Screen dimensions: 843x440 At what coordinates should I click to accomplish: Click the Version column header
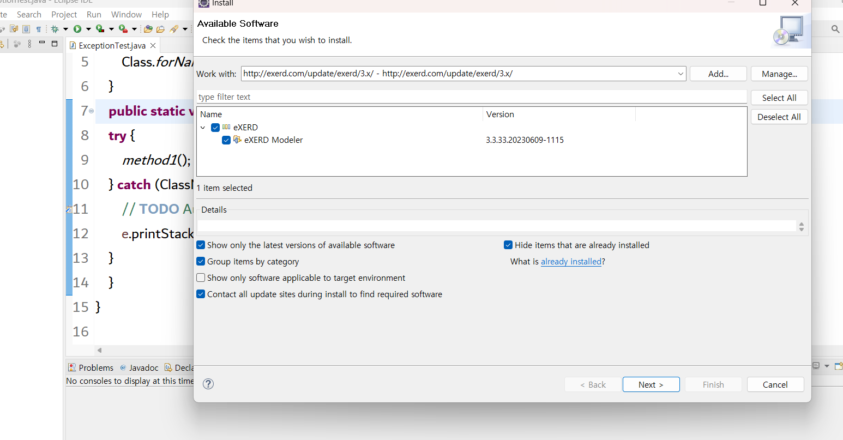pos(559,114)
